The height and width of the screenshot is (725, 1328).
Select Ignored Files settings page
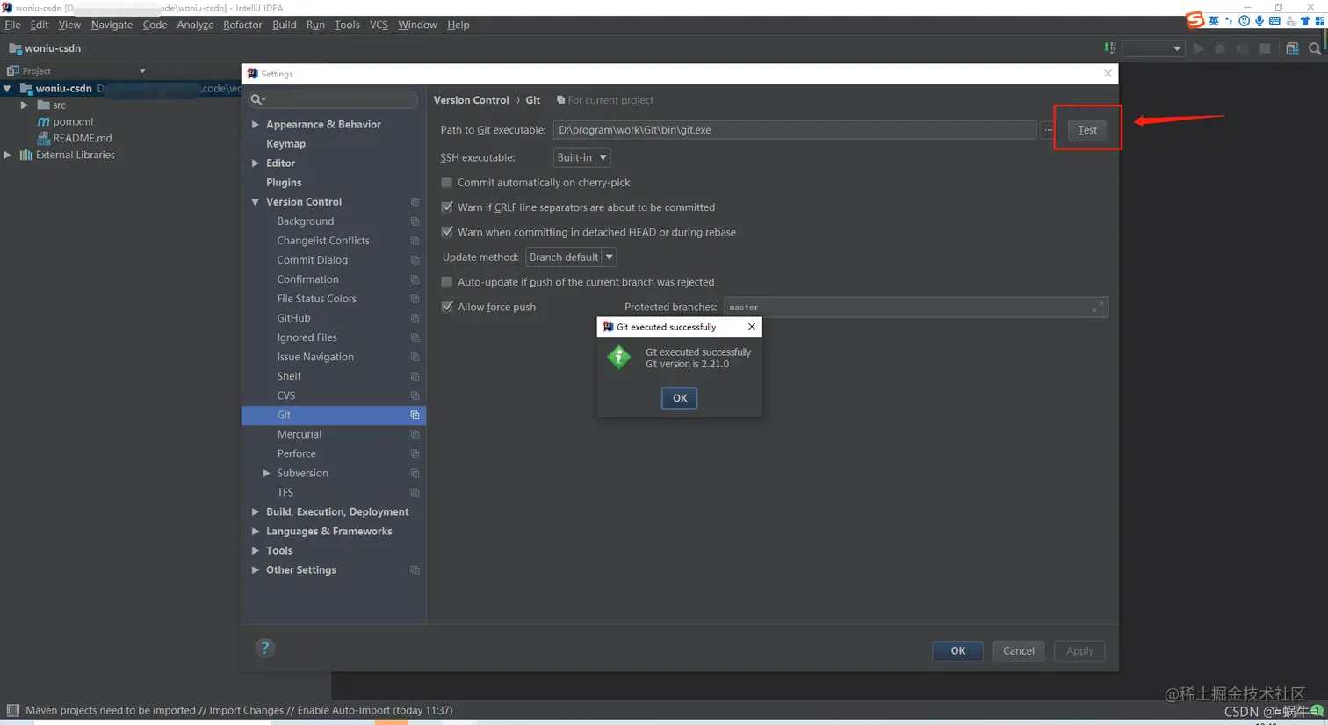coord(307,337)
